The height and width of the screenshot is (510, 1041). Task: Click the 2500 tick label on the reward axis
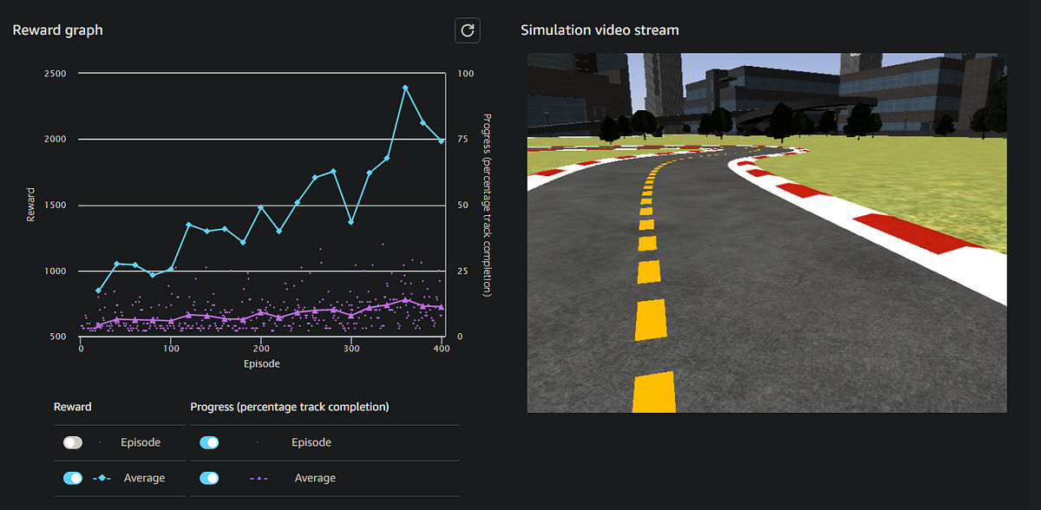(54, 74)
